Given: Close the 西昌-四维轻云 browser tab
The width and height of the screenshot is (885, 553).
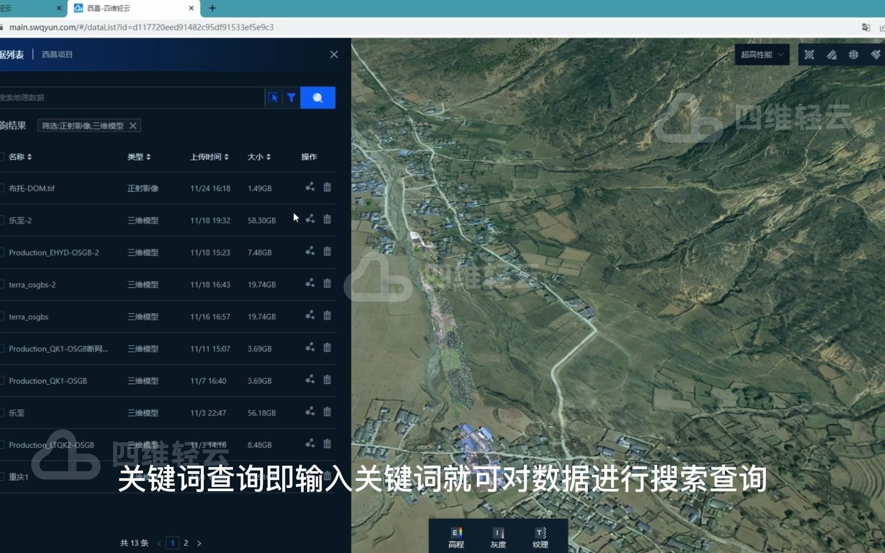Looking at the screenshot, I should click(191, 8).
